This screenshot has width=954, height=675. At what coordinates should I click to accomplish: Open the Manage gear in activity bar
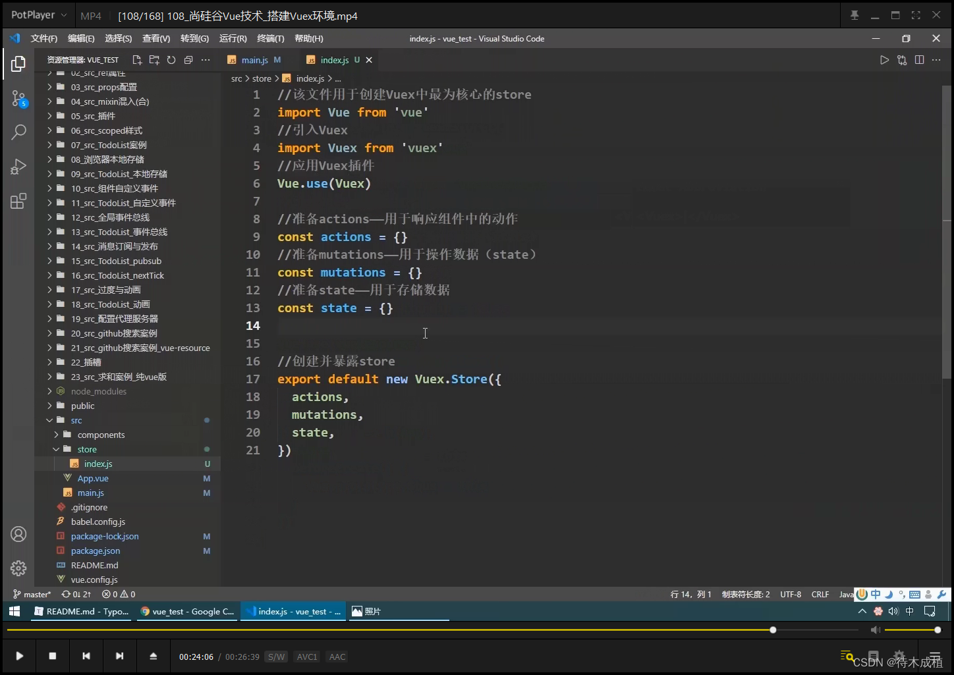tap(18, 568)
